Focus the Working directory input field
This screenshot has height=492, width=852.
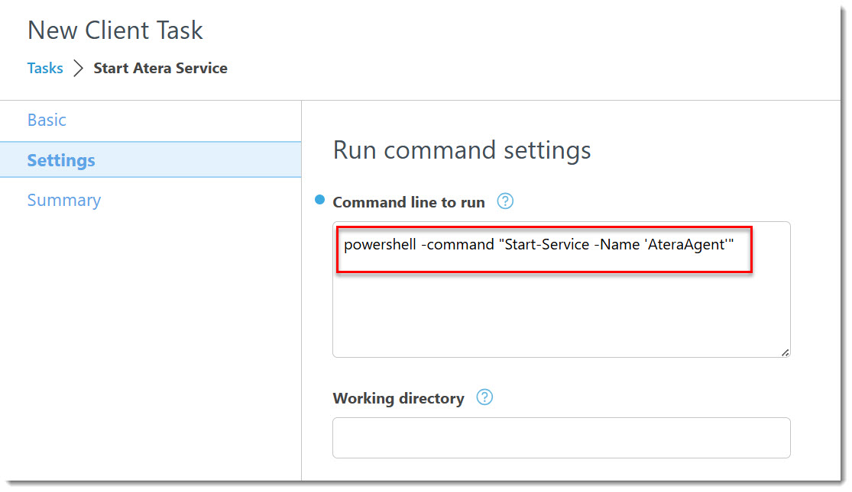tap(562, 438)
